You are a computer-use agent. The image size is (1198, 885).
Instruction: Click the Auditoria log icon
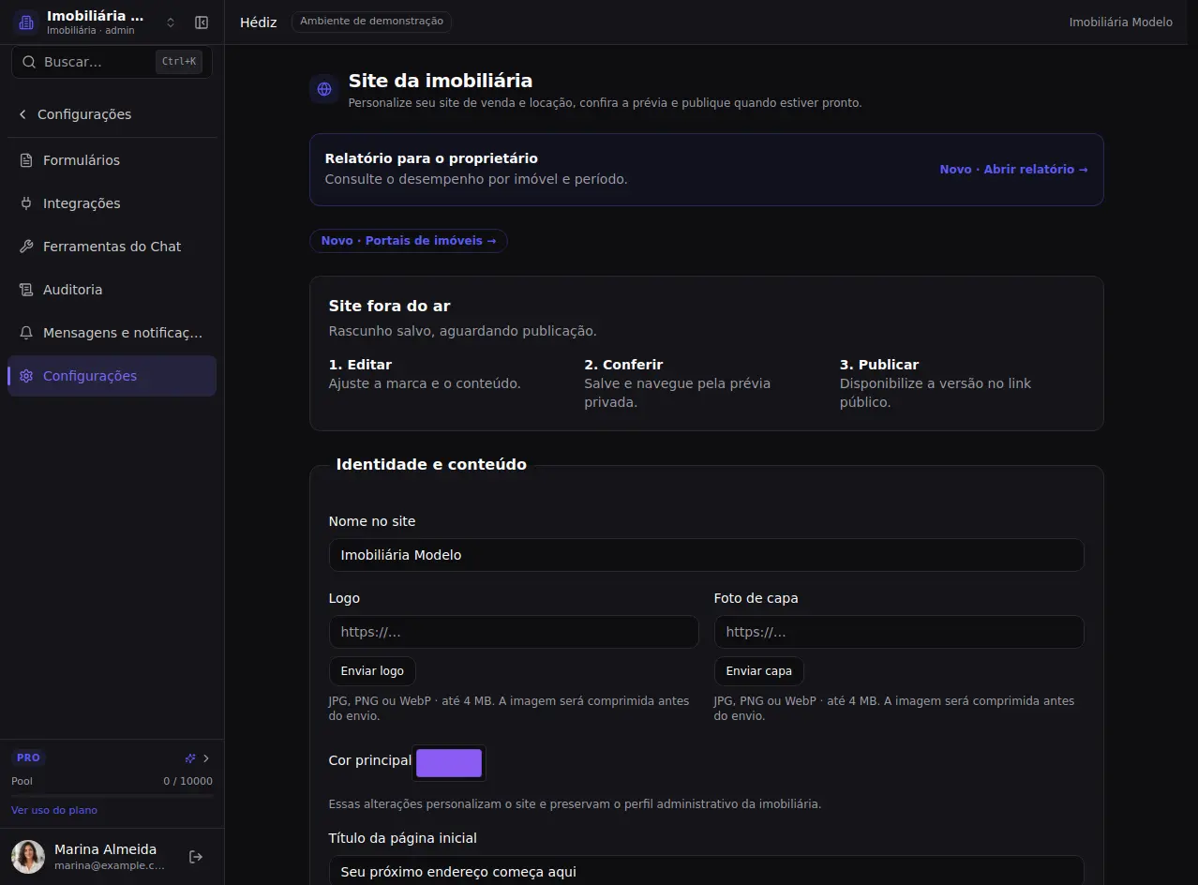[x=26, y=290]
